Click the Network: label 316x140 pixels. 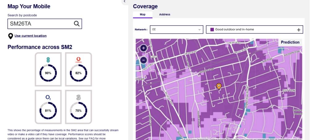[141, 29]
